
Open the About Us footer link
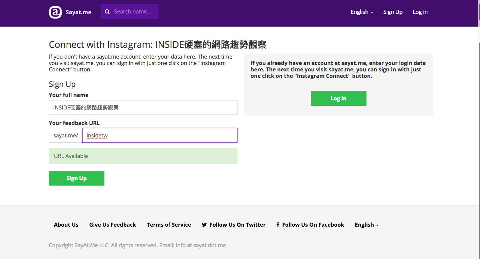[x=66, y=225]
